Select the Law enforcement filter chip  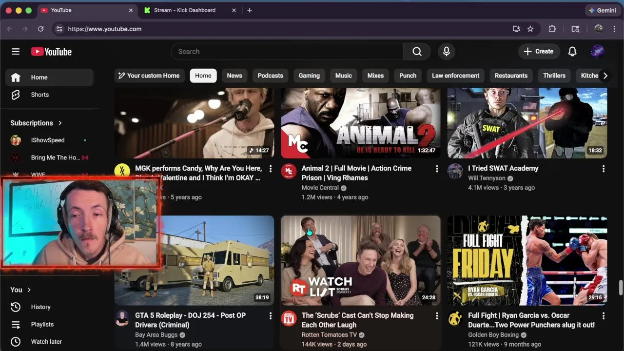(x=456, y=76)
